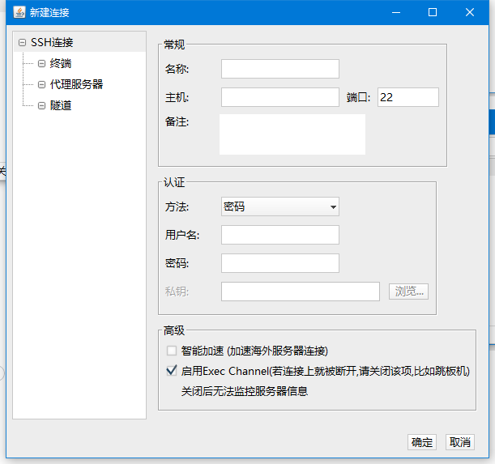
Task: Focus the 密码 input field
Action: click(280, 263)
